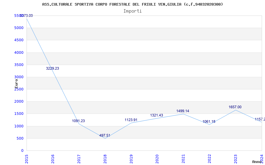Viewport: 265px width, 165px height.
Task: Click the 5000 y-axis tick label
Action: click(x=19, y=28)
